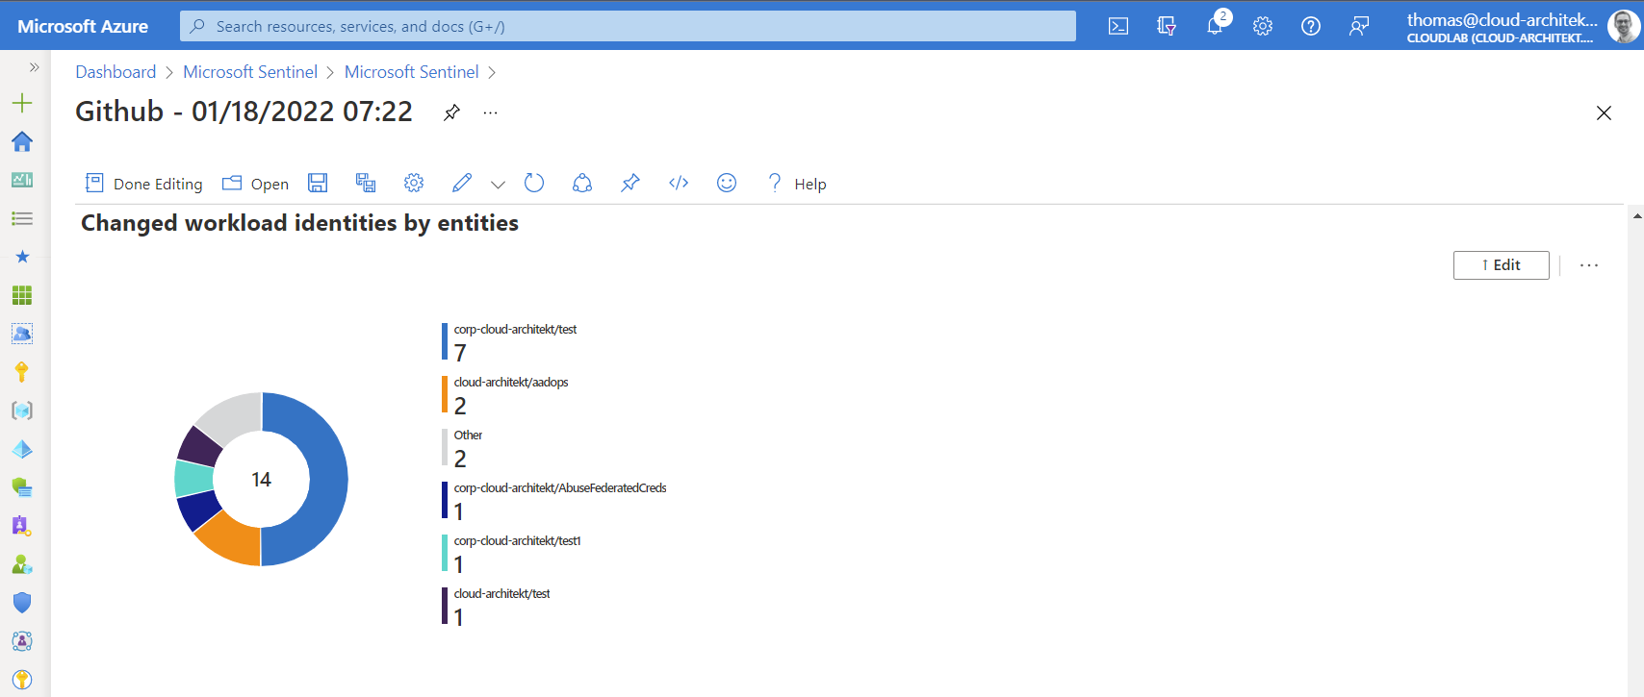Click Favorites star icon in sidebar

pyautogui.click(x=22, y=257)
